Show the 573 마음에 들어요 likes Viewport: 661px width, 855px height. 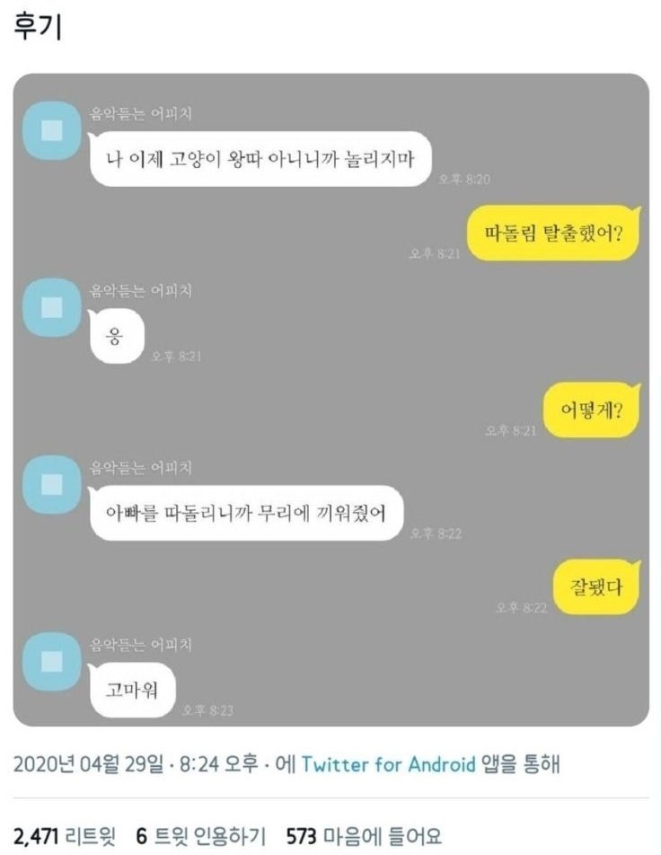pos(364,836)
